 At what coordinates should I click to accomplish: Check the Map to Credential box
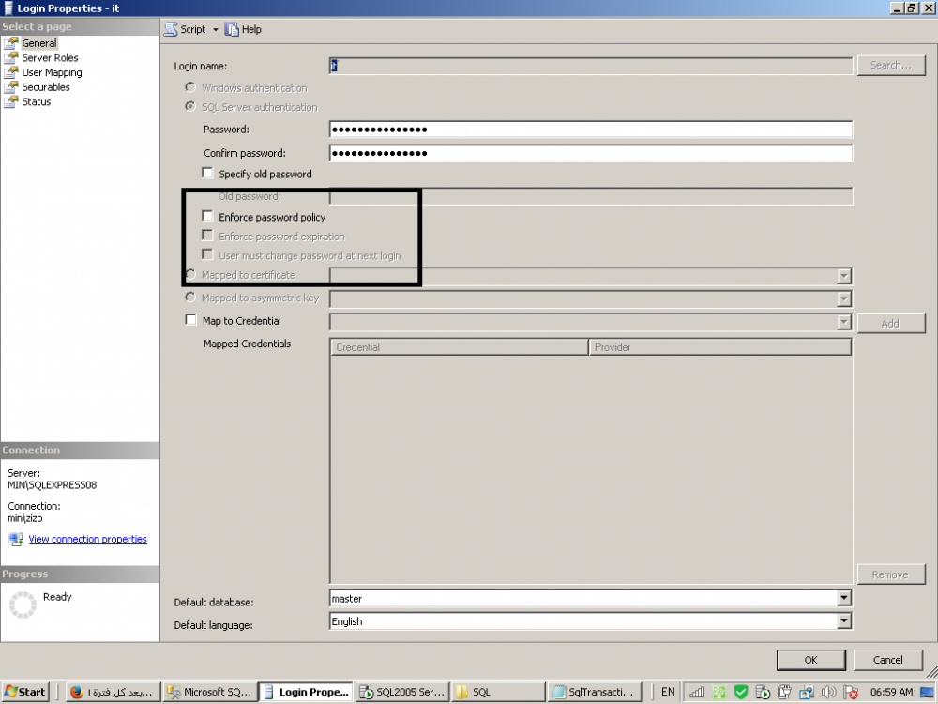(190, 320)
